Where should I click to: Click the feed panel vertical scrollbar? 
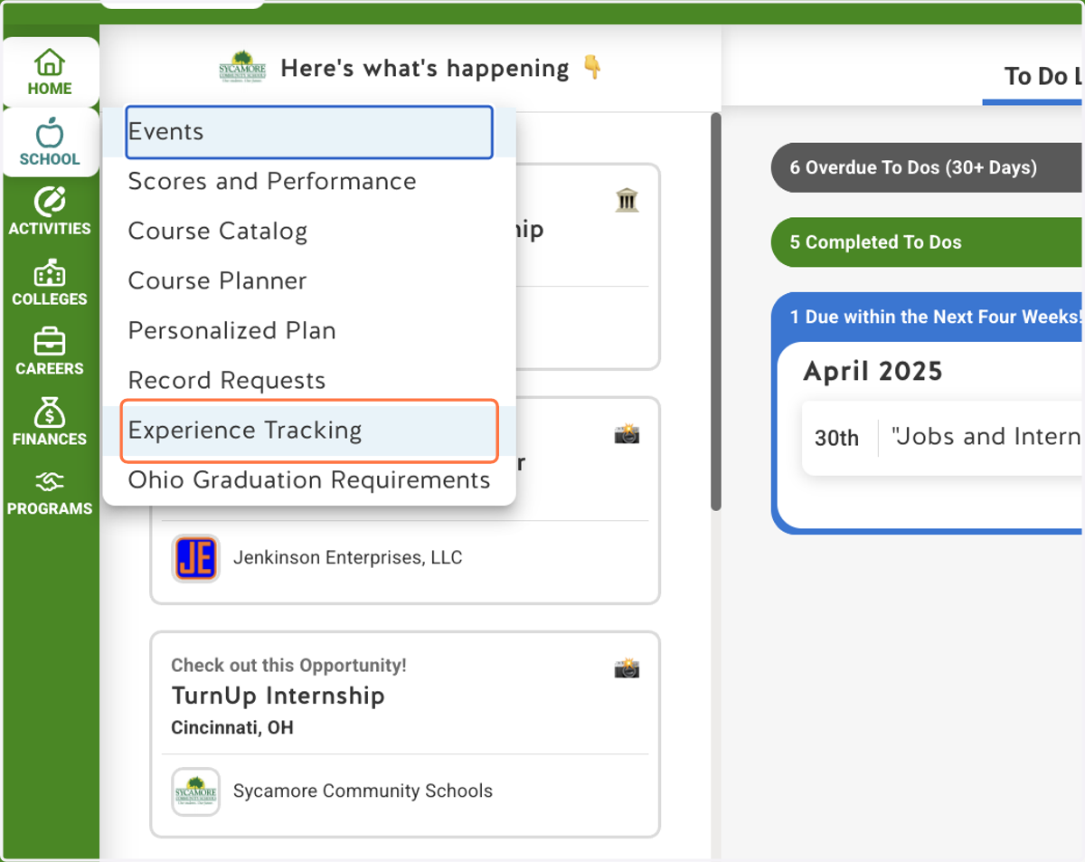716,311
